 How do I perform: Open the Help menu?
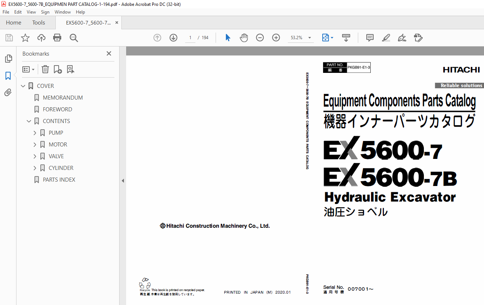tap(80, 12)
